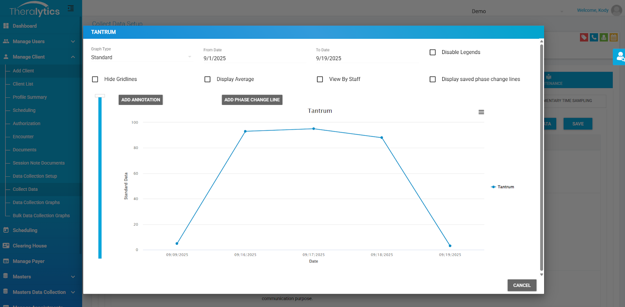Image resolution: width=625 pixels, height=307 pixels.
Task: Click the user avatar profile picture
Action: [616, 10]
